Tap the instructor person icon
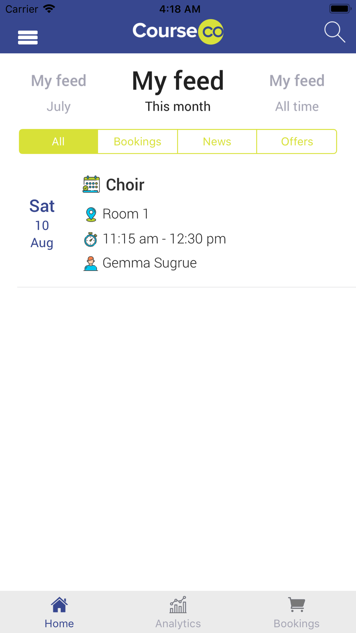356x633 pixels. [x=91, y=263]
